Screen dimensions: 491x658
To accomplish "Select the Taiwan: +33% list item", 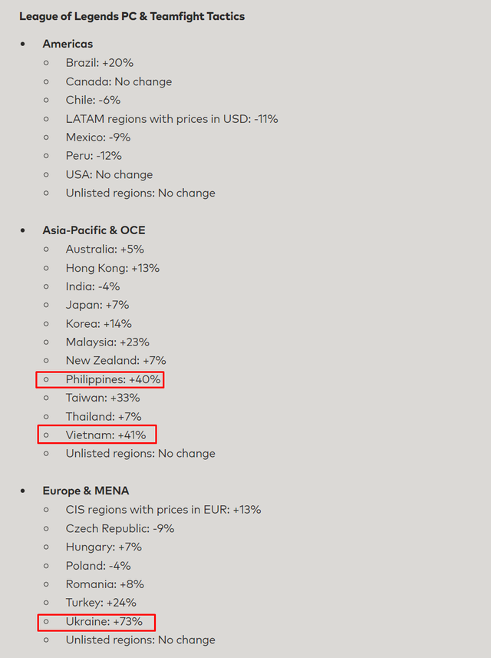I will 103,398.
